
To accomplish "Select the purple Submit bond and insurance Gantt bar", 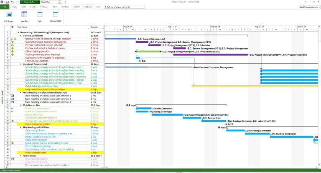I will tap(142, 42).
